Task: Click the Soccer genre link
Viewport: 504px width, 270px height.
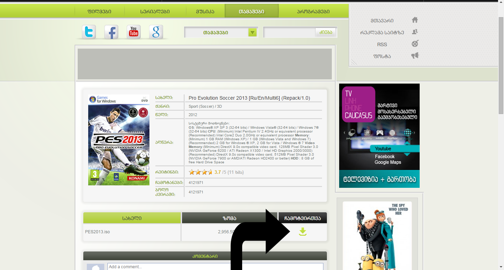Action: coord(206,106)
